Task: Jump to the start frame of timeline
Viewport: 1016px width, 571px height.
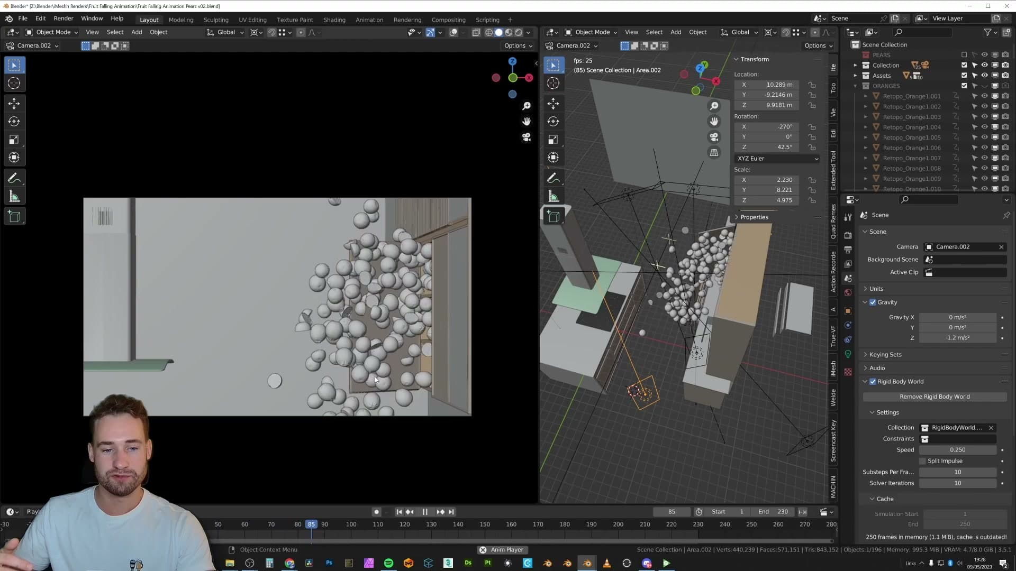Action: click(x=399, y=512)
